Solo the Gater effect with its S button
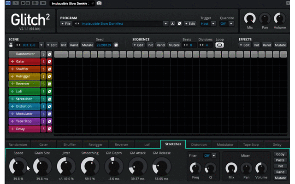295x184 pixels. coord(43,62)
